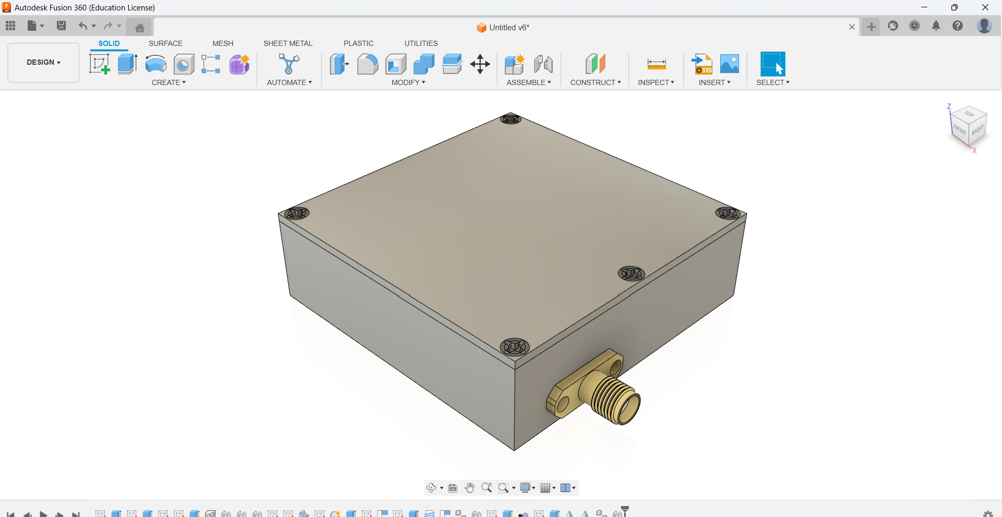Open the Zoom Window options dropdown
Image resolution: width=1002 pixels, height=517 pixels.
514,488
